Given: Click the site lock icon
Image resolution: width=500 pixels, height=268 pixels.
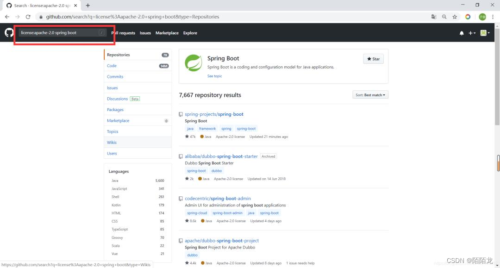Looking at the screenshot, I should (41, 17).
